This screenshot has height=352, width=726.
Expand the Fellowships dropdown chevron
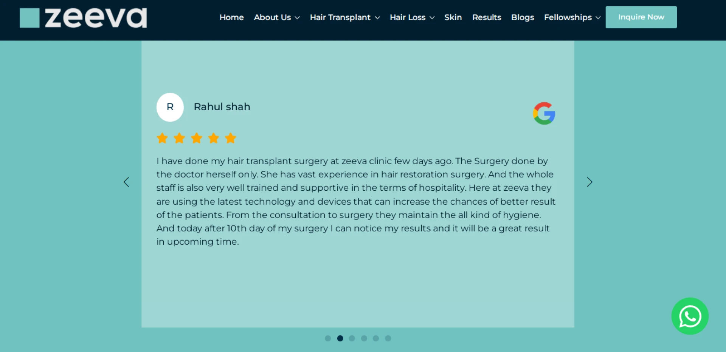[x=598, y=17]
